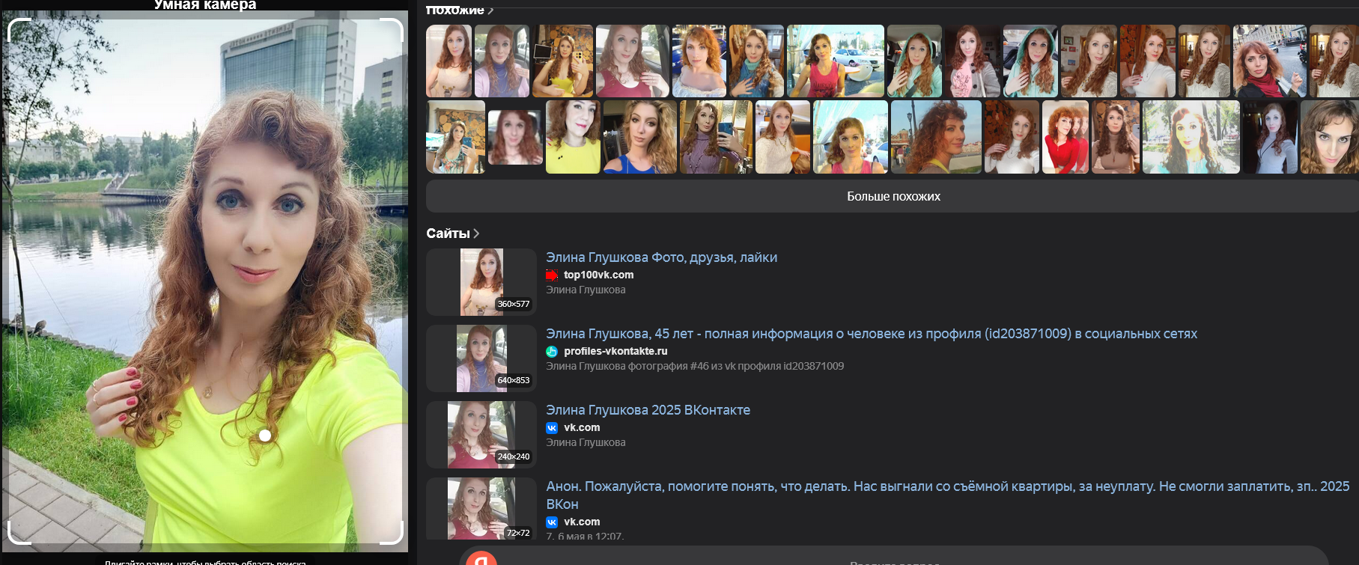Viewport: 1359px width, 565px height.
Task: Open similar thumbnail with blonde curls and blue top
Action: pos(639,137)
